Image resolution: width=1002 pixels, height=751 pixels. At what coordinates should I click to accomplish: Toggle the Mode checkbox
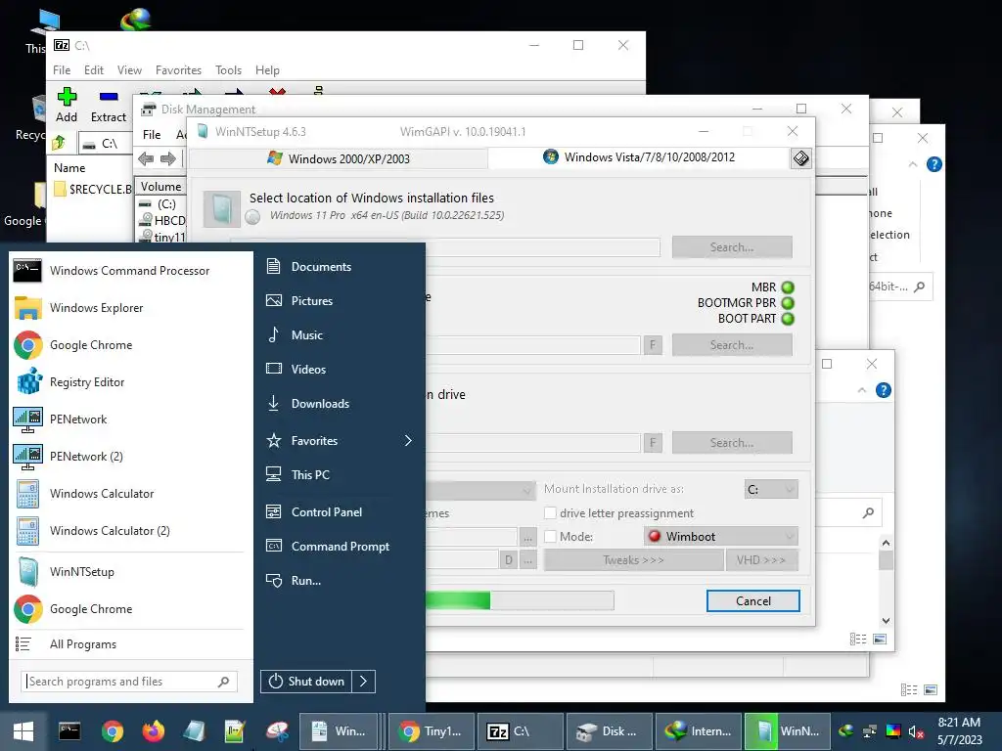(550, 537)
